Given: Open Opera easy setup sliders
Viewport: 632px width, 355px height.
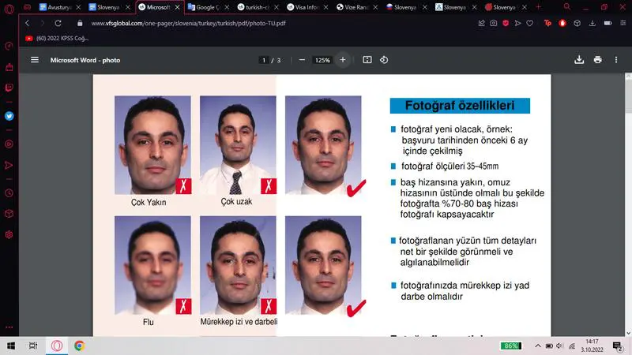Looking at the screenshot, I should point(623,24).
